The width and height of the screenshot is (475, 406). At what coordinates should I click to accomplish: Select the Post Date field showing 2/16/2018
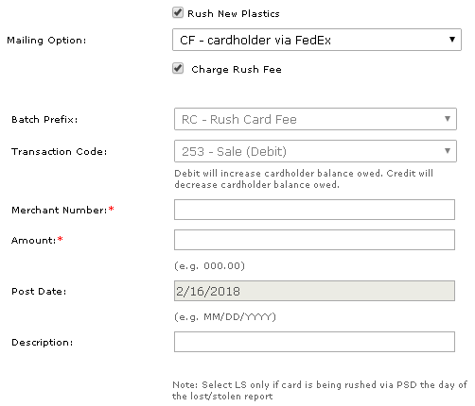coord(314,291)
